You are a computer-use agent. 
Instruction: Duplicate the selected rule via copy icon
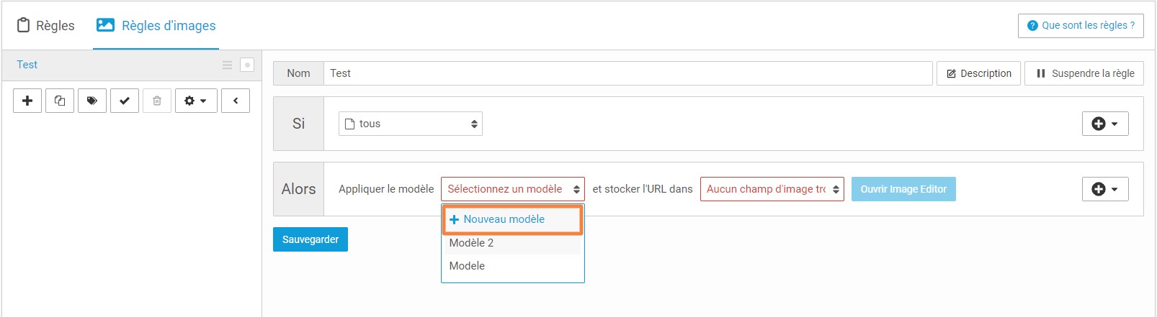coord(60,101)
